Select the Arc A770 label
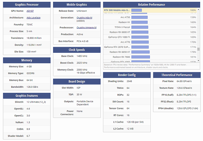Viewport: 203px width, 141px height. (x=125, y=42)
